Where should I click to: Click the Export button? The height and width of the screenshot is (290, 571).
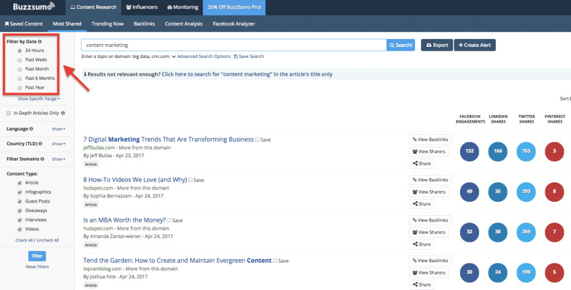(437, 45)
